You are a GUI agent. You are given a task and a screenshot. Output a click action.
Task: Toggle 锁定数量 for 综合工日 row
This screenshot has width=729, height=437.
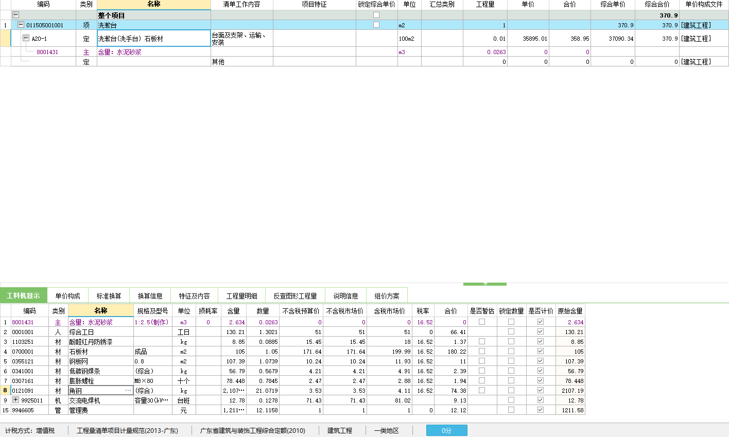point(511,331)
